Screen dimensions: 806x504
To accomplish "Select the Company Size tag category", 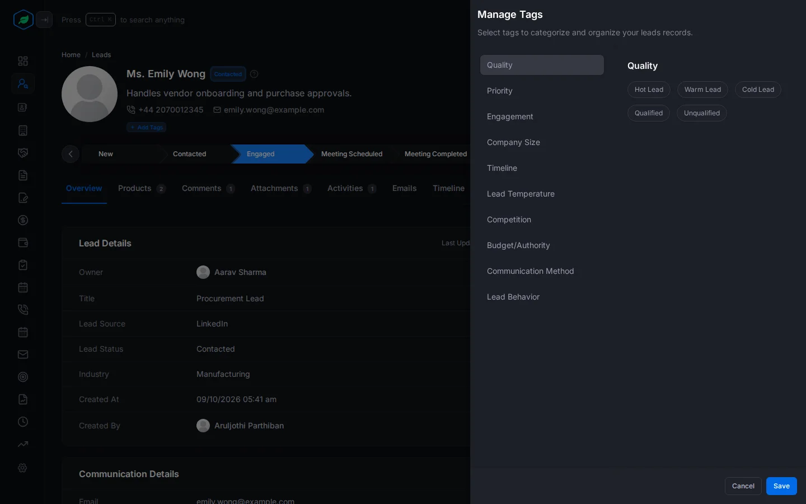I will 542,142.
